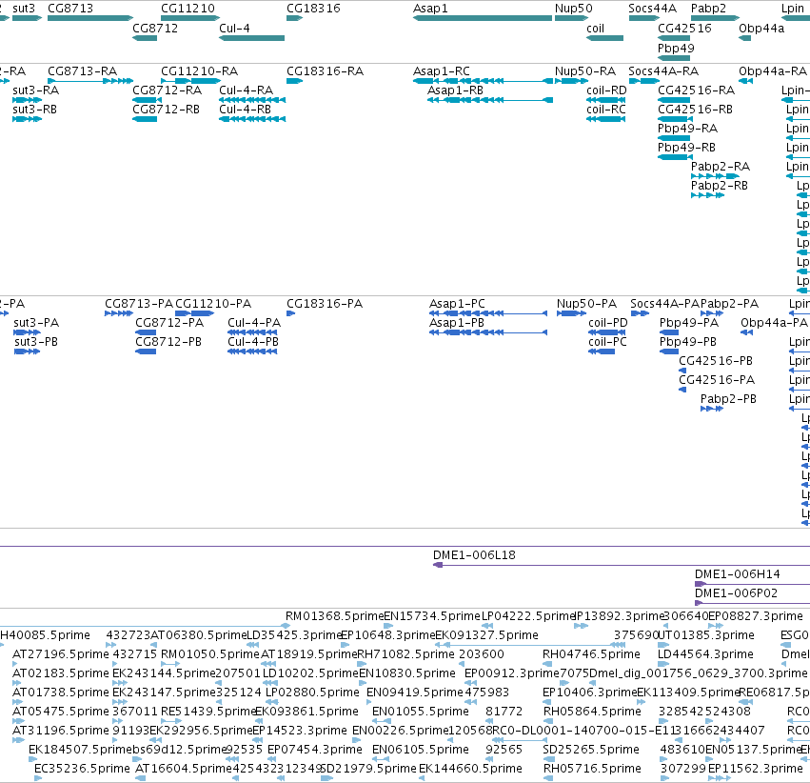The image size is (810, 783).
Task: Click the CG8713 gene bar
Action: (90, 18)
